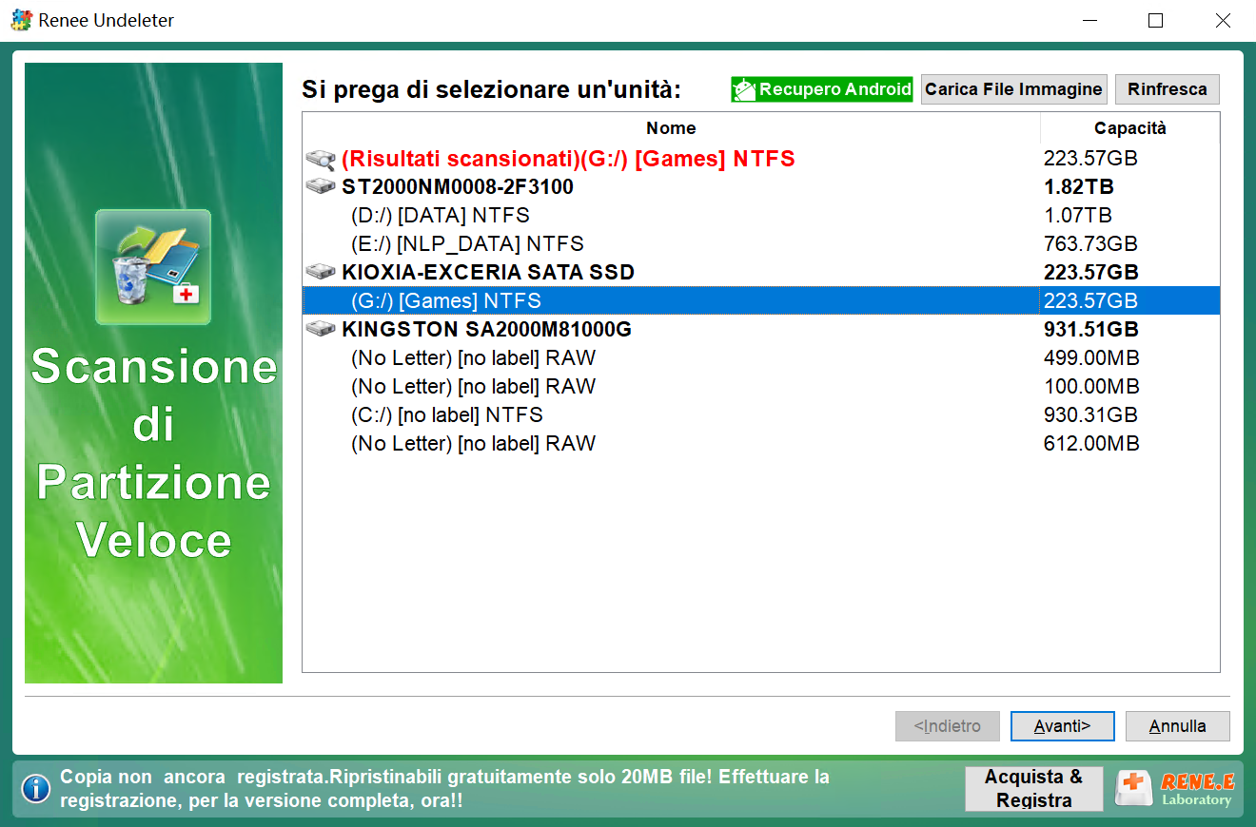The width and height of the screenshot is (1256, 827).
Task: Select the 100.00MB RAW partition
Action: coord(761,387)
